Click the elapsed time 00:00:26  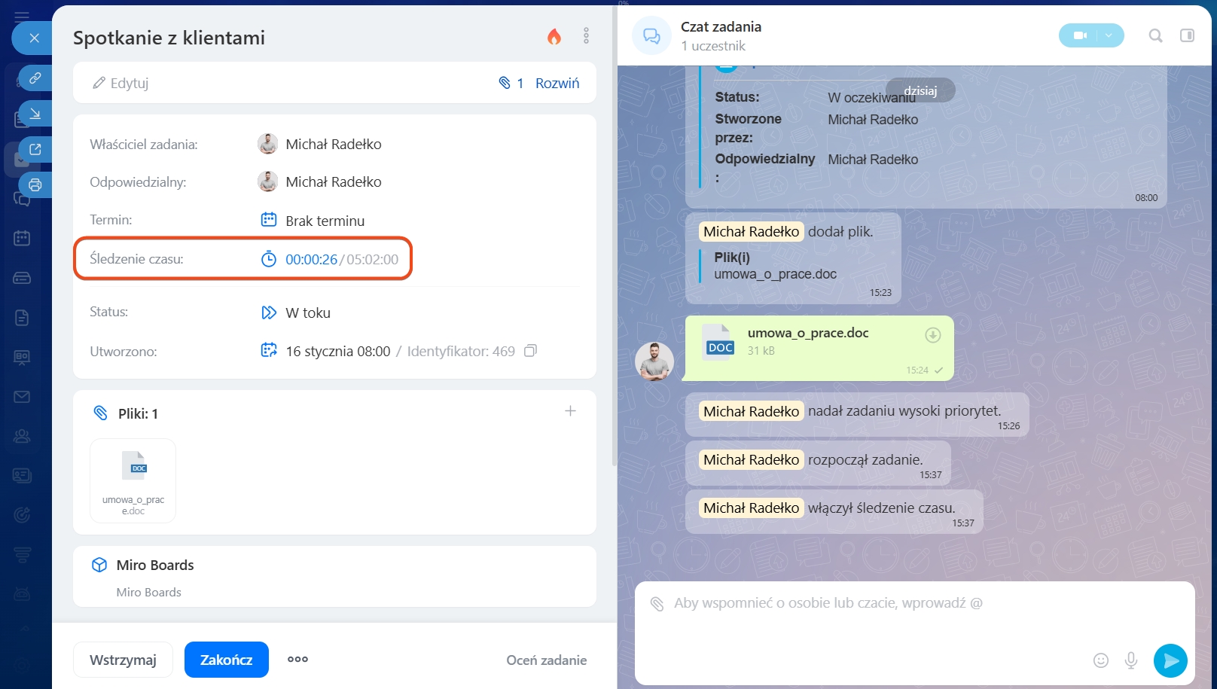point(311,259)
